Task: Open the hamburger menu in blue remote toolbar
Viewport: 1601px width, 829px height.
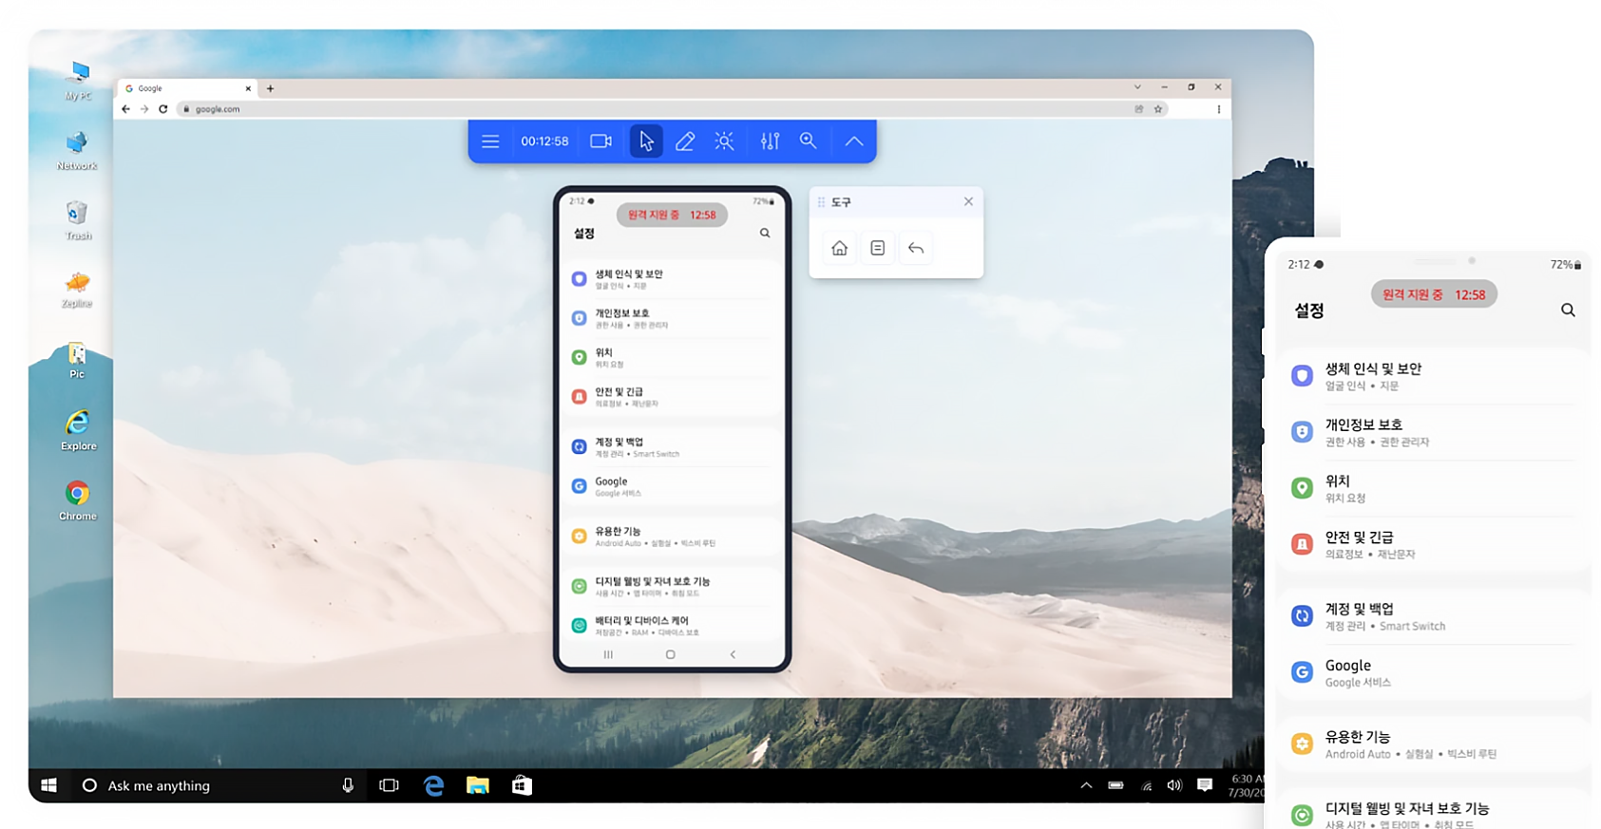Action: pos(490,141)
